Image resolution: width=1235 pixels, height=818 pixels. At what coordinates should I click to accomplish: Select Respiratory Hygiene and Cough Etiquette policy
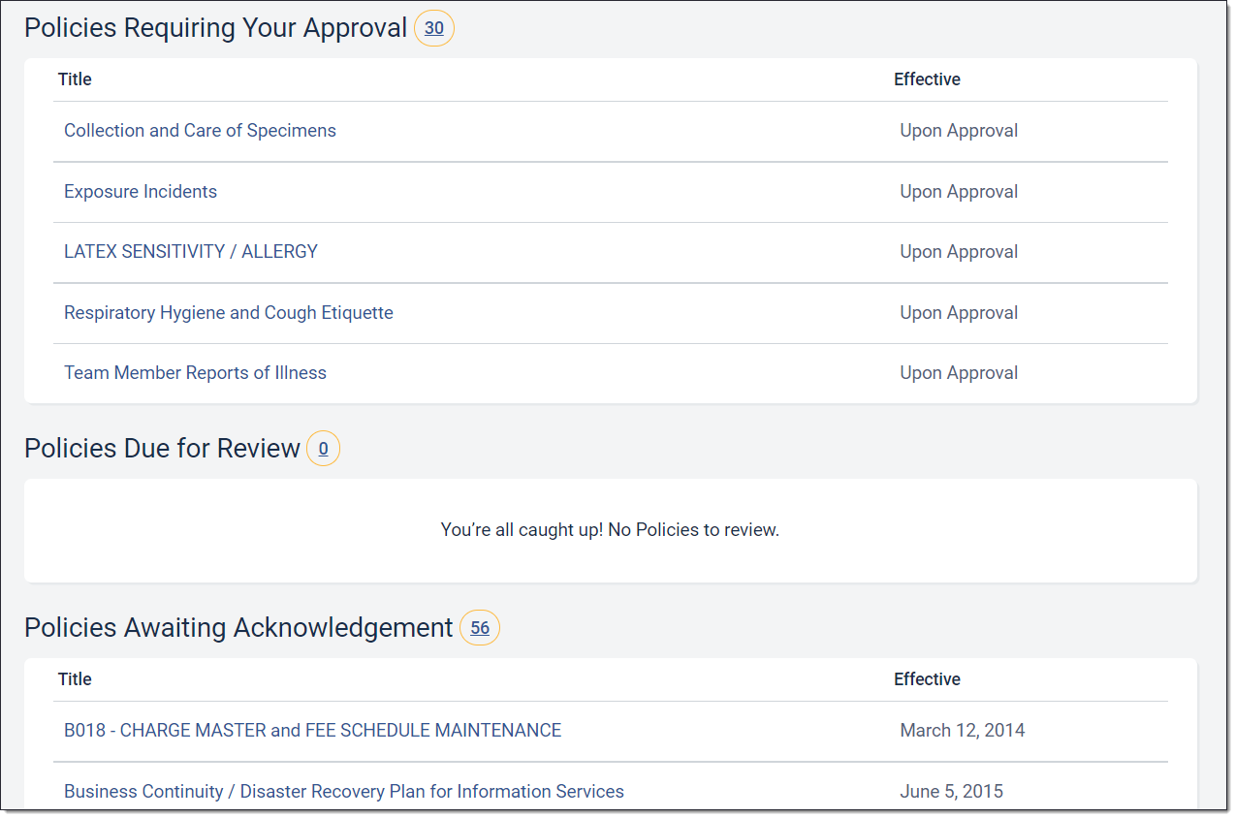click(x=229, y=313)
